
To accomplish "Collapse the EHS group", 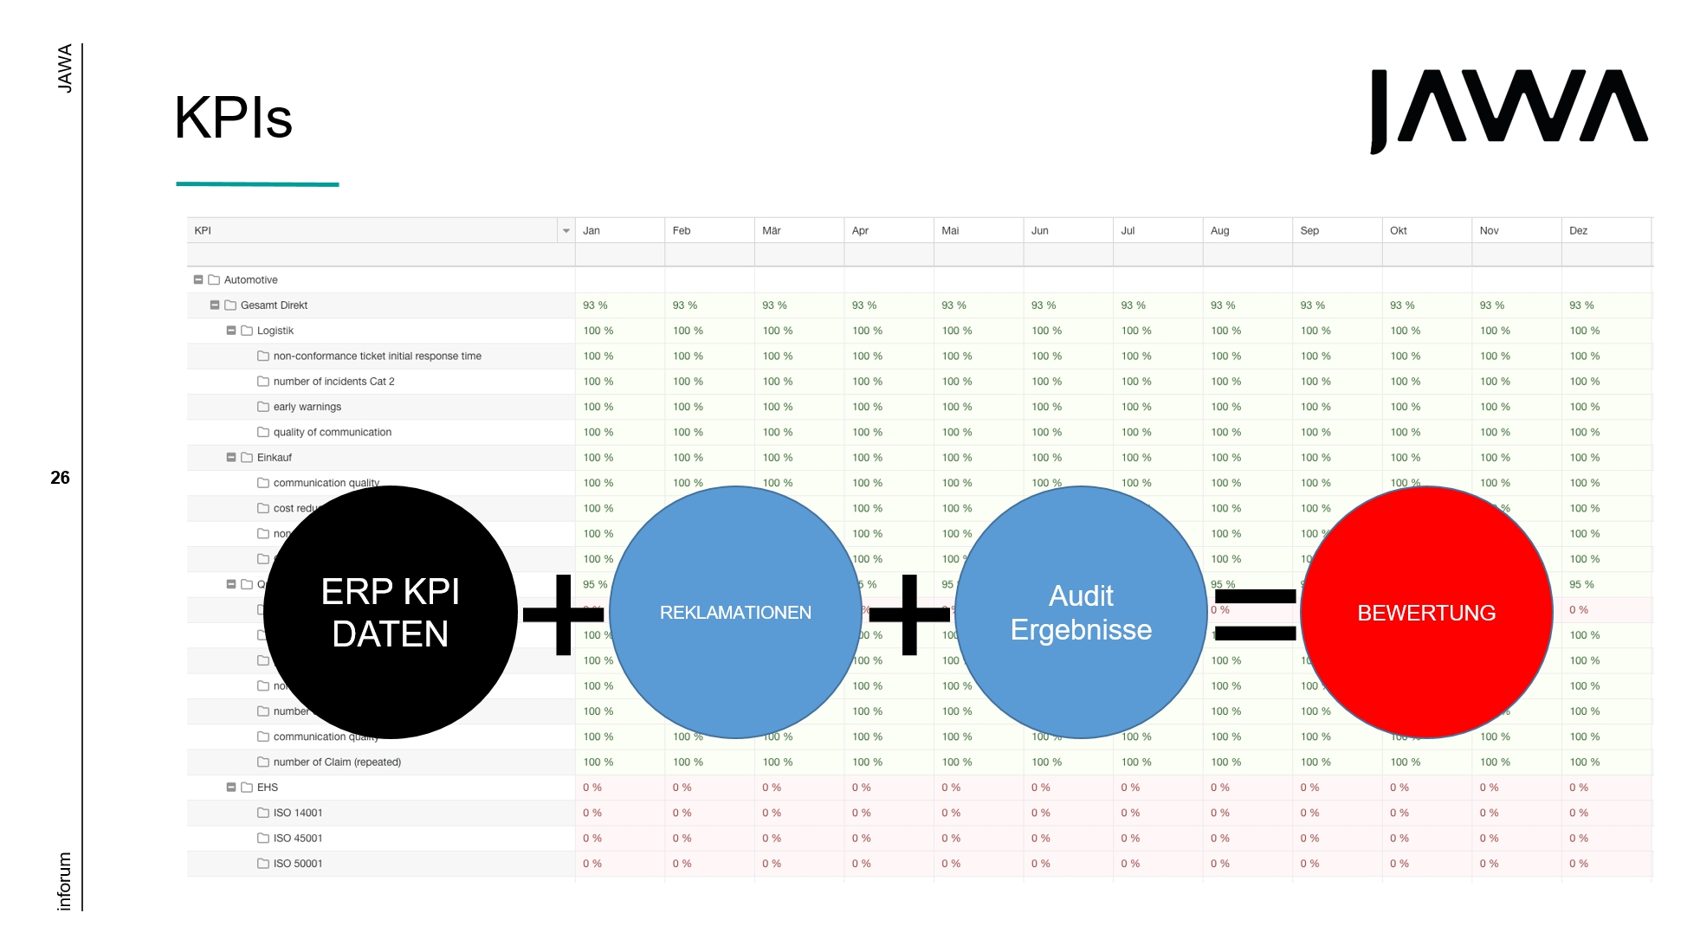I will [231, 788].
